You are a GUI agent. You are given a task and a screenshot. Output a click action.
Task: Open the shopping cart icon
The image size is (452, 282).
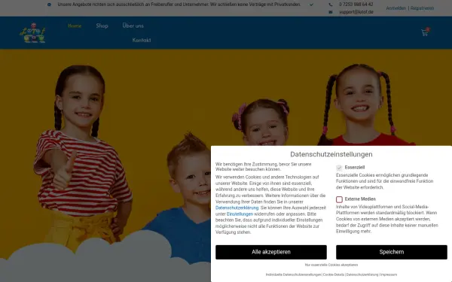[425, 32]
